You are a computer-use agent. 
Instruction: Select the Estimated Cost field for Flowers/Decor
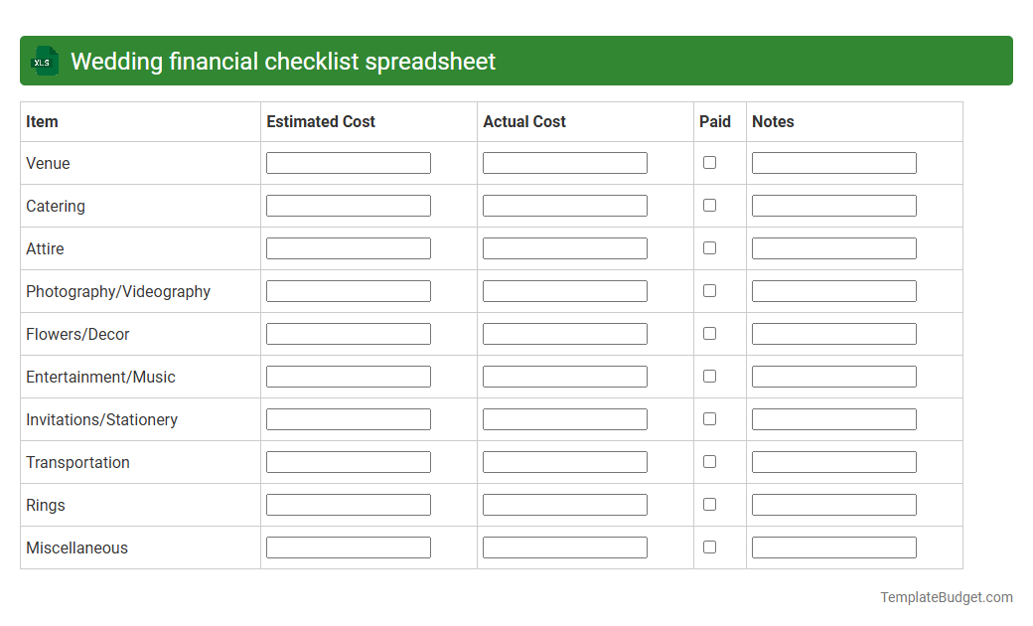[x=348, y=333]
